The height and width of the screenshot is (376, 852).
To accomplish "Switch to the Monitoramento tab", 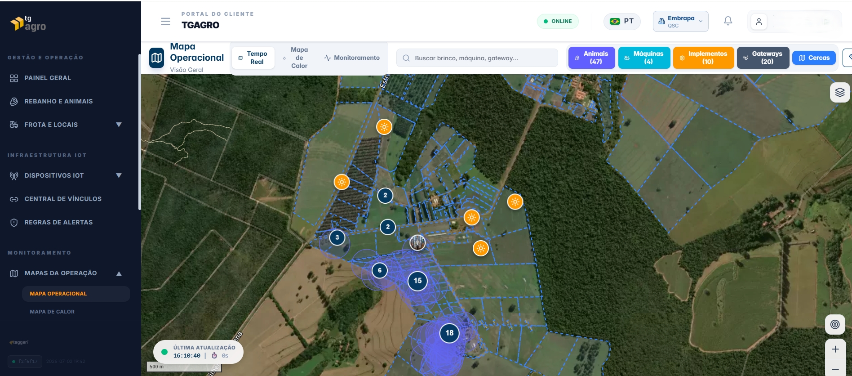I will pyautogui.click(x=352, y=58).
